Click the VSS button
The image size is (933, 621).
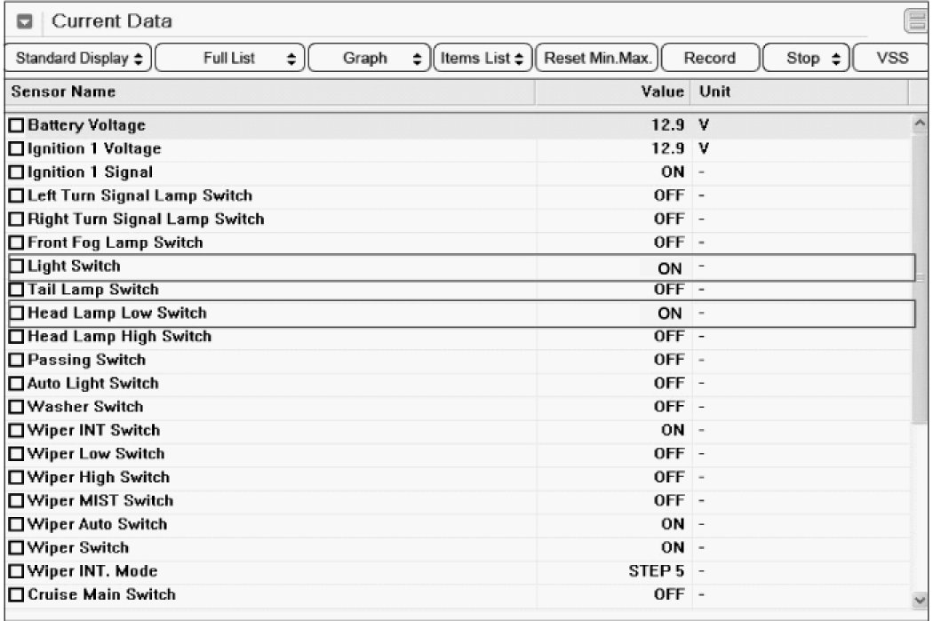tap(891, 59)
